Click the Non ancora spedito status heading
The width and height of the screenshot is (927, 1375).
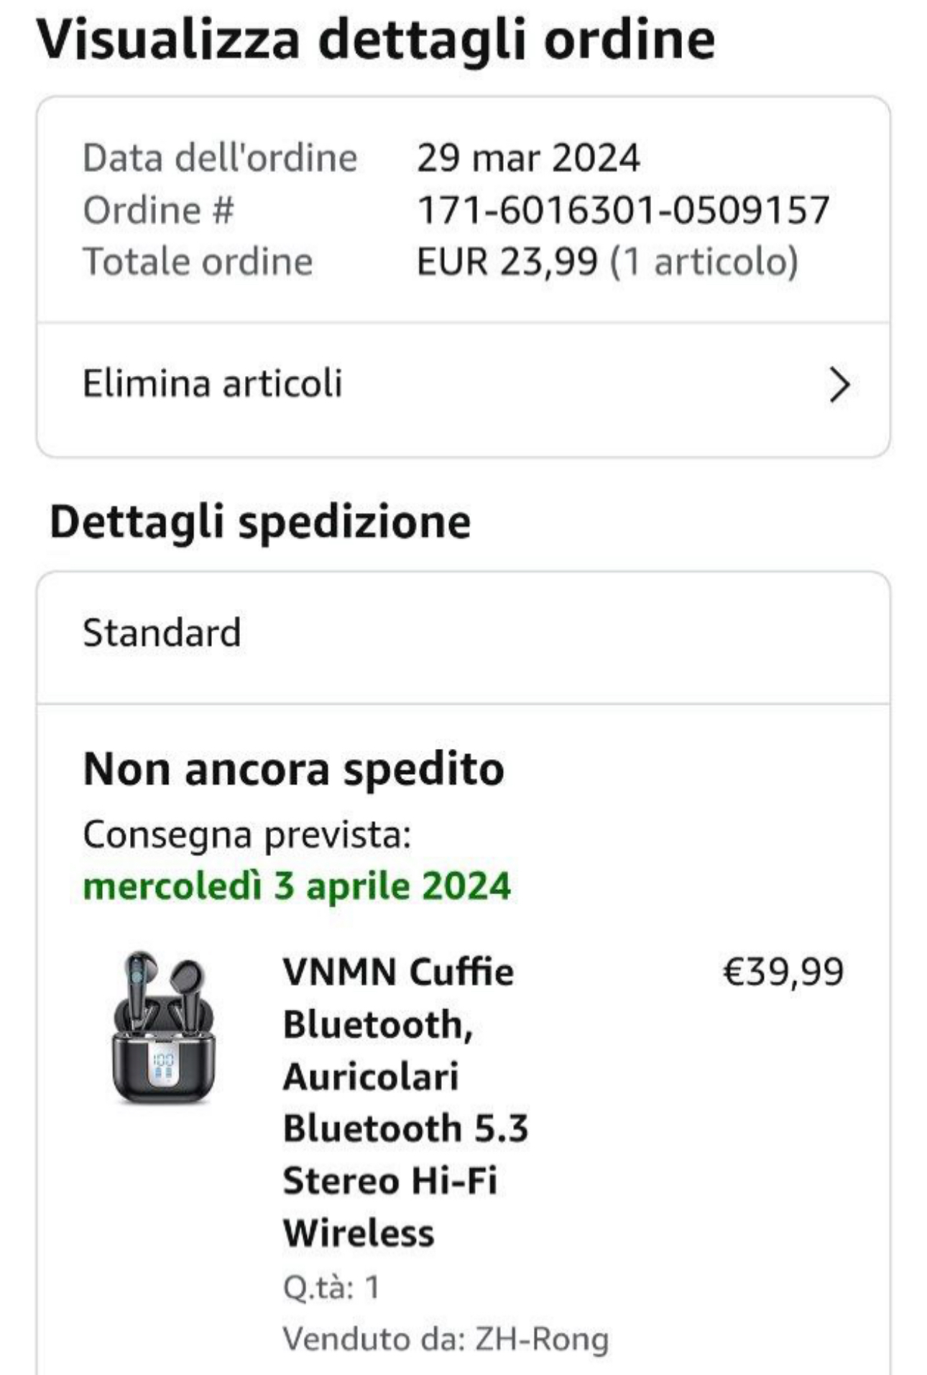coord(294,770)
